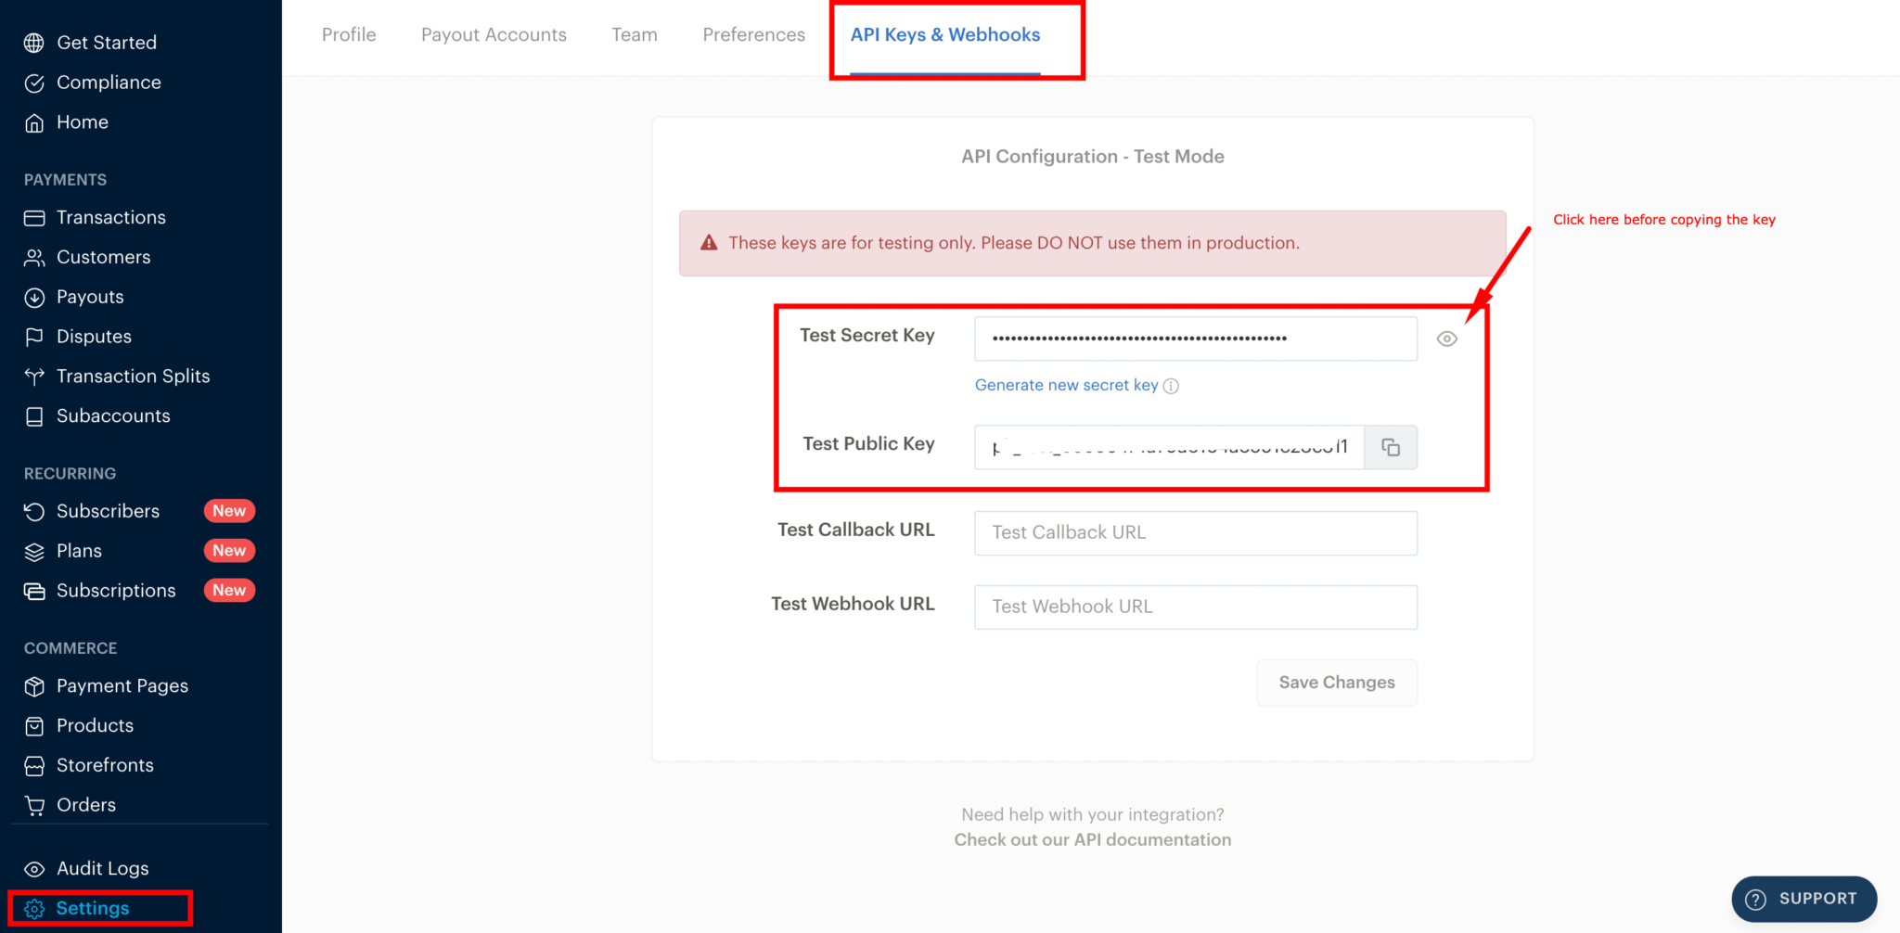Open Payment Pages under Commerce
The height and width of the screenshot is (933, 1900).
122,685
